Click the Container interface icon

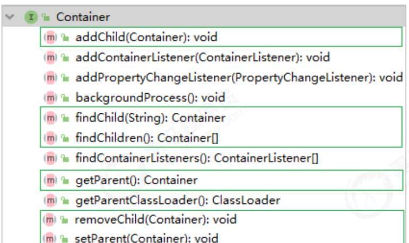point(30,17)
